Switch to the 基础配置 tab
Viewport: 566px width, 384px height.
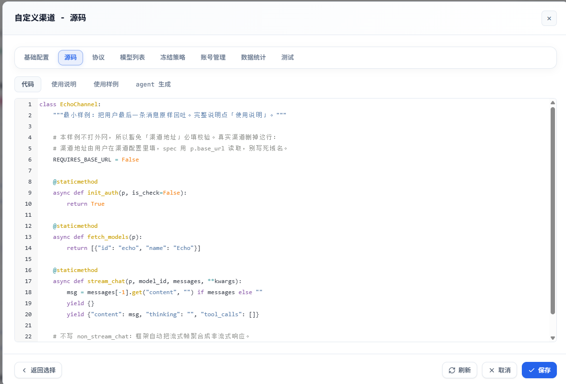point(36,58)
